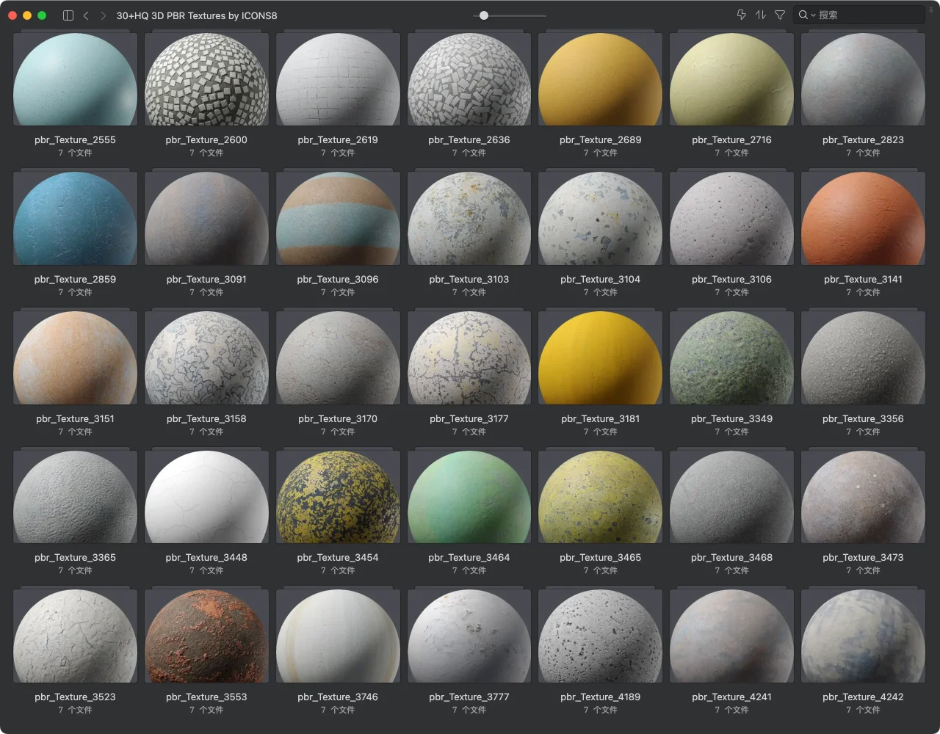The width and height of the screenshot is (940, 734).
Task: Click the pbr_Texture_3746 folder name
Action: (x=338, y=697)
